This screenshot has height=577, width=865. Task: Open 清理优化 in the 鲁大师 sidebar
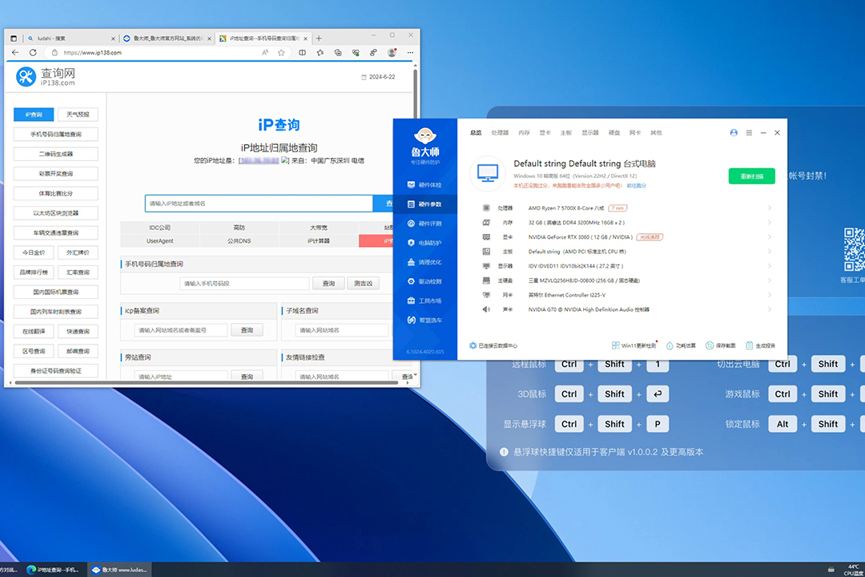[x=424, y=262]
